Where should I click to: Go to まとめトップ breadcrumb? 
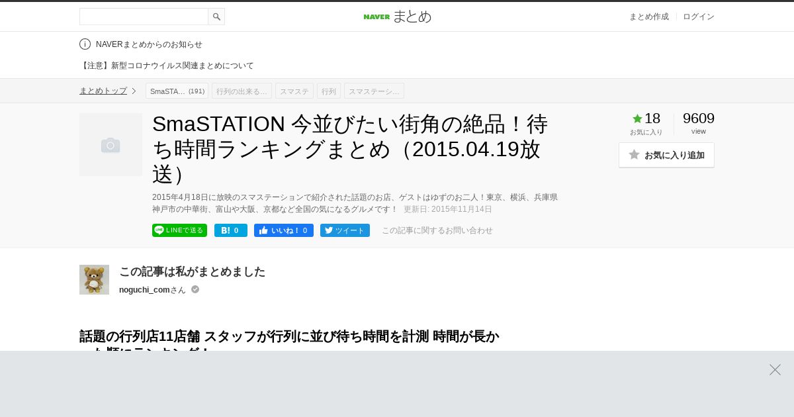pyautogui.click(x=103, y=91)
